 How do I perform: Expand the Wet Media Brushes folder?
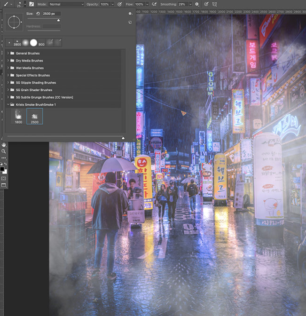(x=8, y=68)
